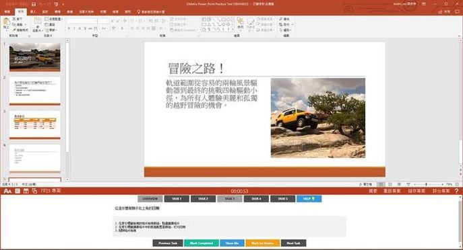
Task: Switch to the 投影片放映 Slide Show tab
Action: pyautogui.click(x=86, y=11)
